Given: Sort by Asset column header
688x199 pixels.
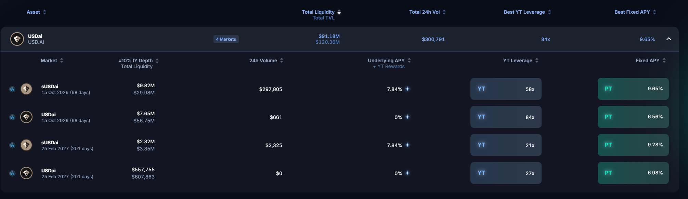Looking at the screenshot, I should pos(36,12).
